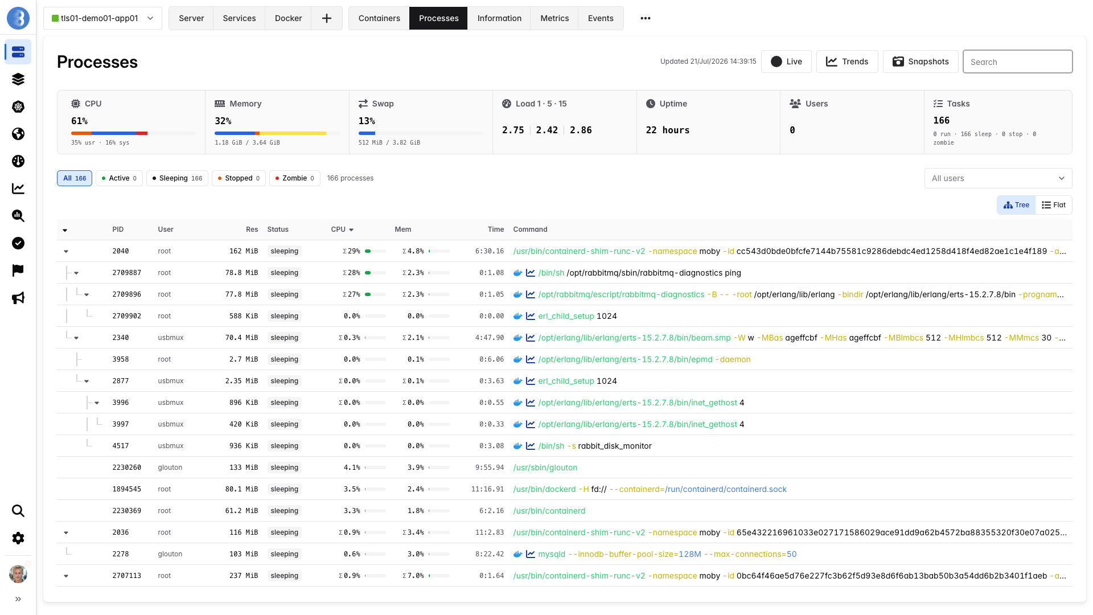Open the analytics magnifier sidebar icon
Viewport: 1093px width, 615px height.
pyautogui.click(x=18, y=216)
